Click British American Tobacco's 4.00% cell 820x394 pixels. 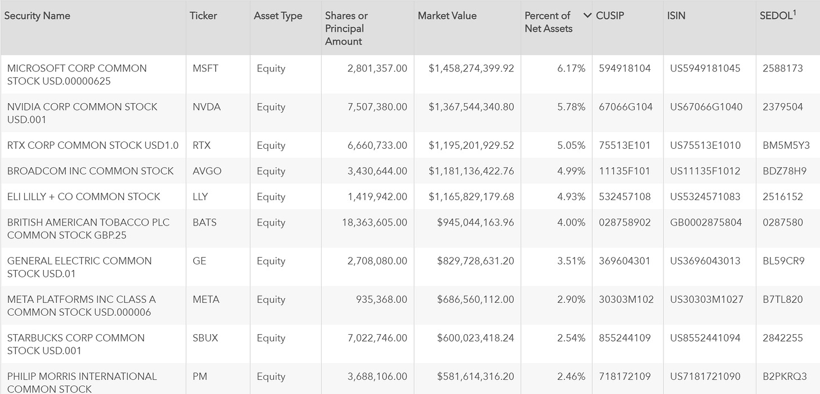[x=571, y=222]
